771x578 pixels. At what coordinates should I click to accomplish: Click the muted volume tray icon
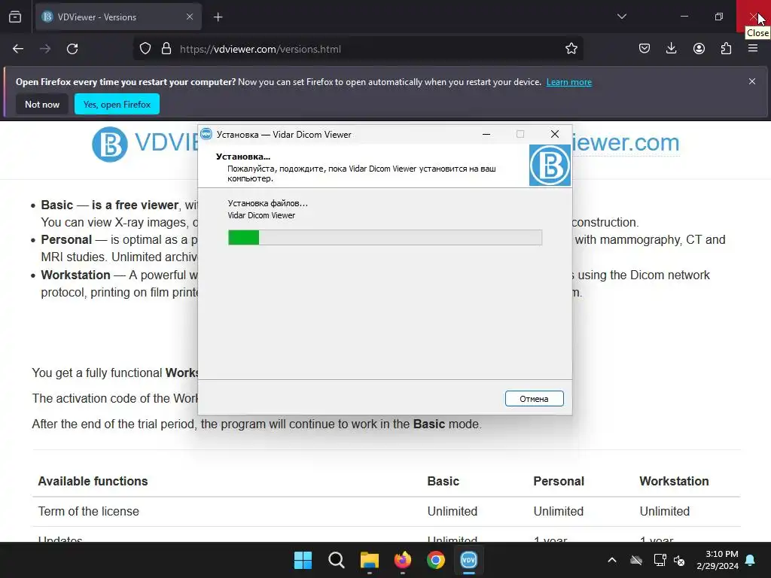click(680, 560)
